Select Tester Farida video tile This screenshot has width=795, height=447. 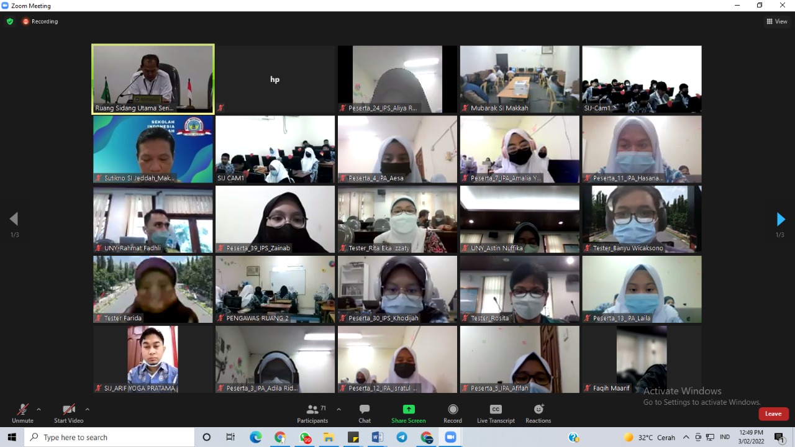pyautogui.click(x=153, y=289)
